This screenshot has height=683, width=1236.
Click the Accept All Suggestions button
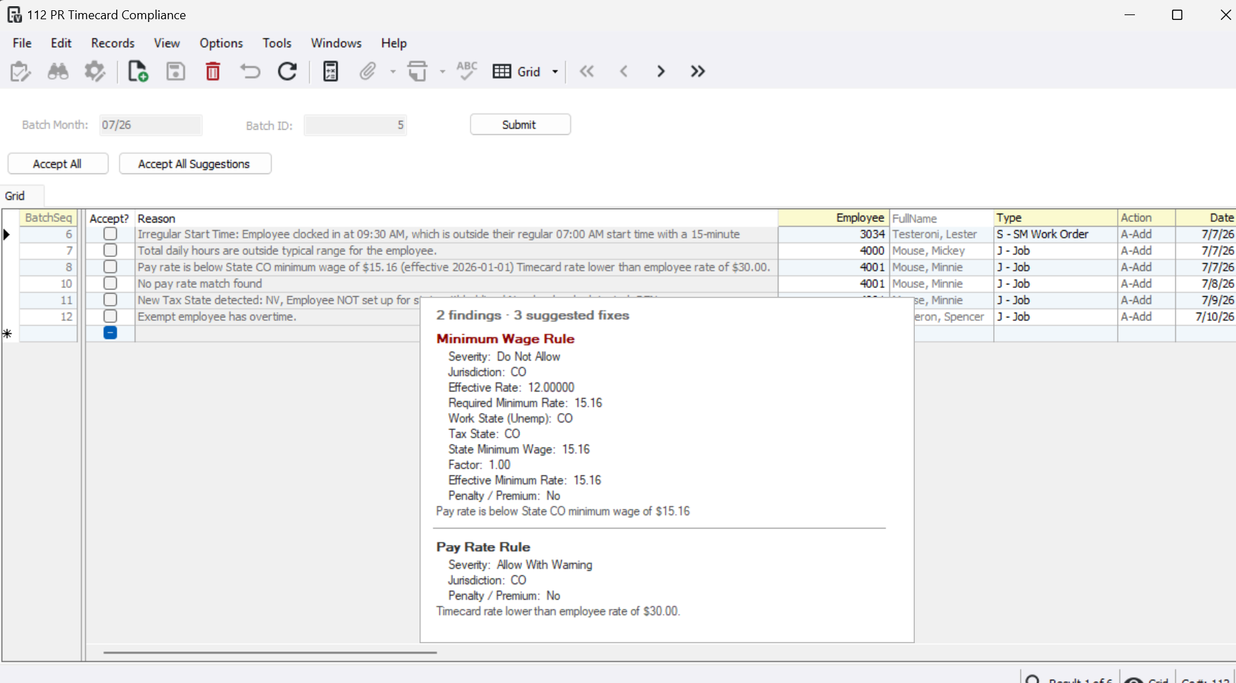click(195, 164)
